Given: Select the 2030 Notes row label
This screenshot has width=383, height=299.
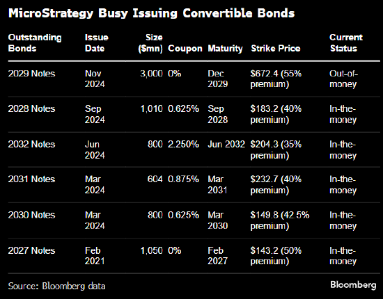Looking at the screenshot, I should pyautogui.click(x=31, y=215).
